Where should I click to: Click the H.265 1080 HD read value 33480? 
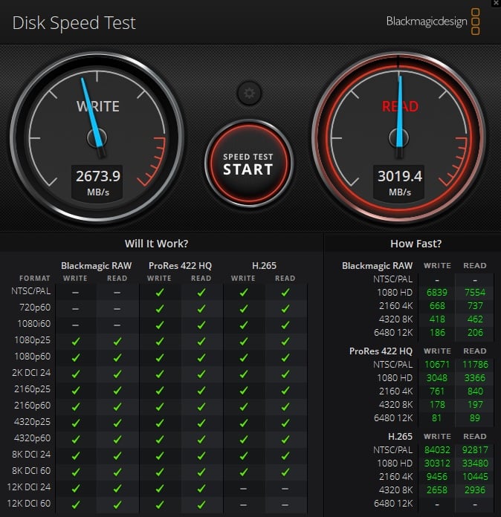pyautogui.click(x=475, y=464)
